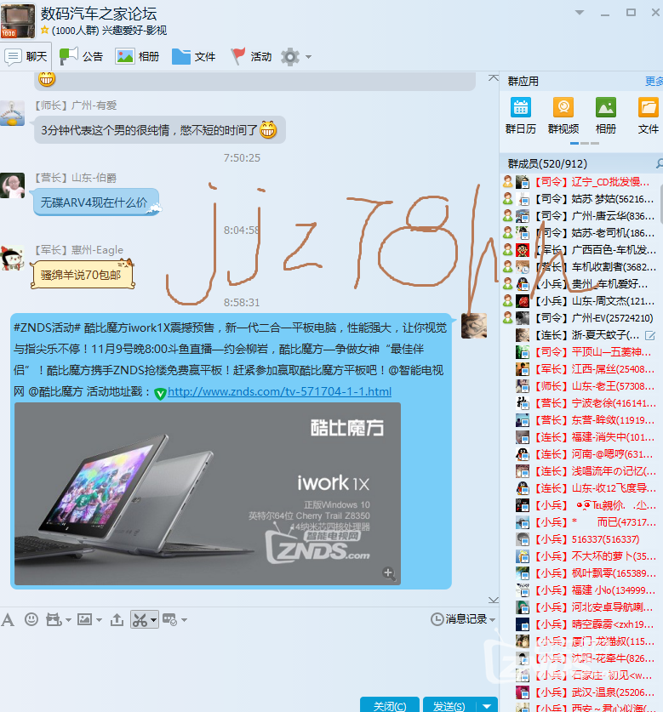Click the animated sticker tool icon
The height and width of the screenshot is (712, 663).
(54, 619)
